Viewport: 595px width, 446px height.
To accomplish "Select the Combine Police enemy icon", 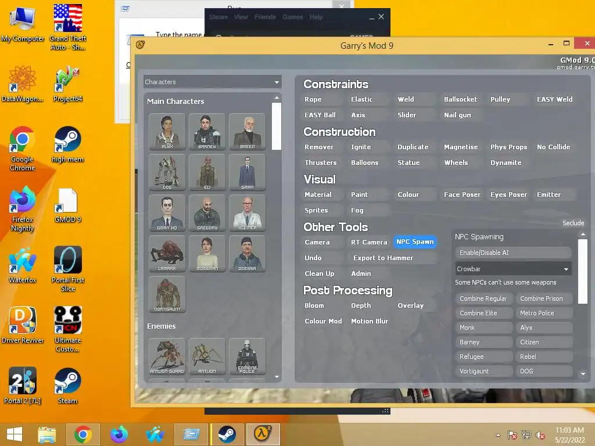I will point(247,356).
